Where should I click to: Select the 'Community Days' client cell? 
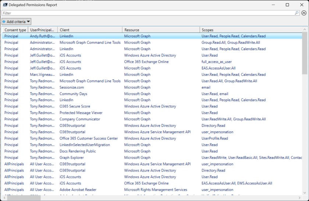click(73, 94)
